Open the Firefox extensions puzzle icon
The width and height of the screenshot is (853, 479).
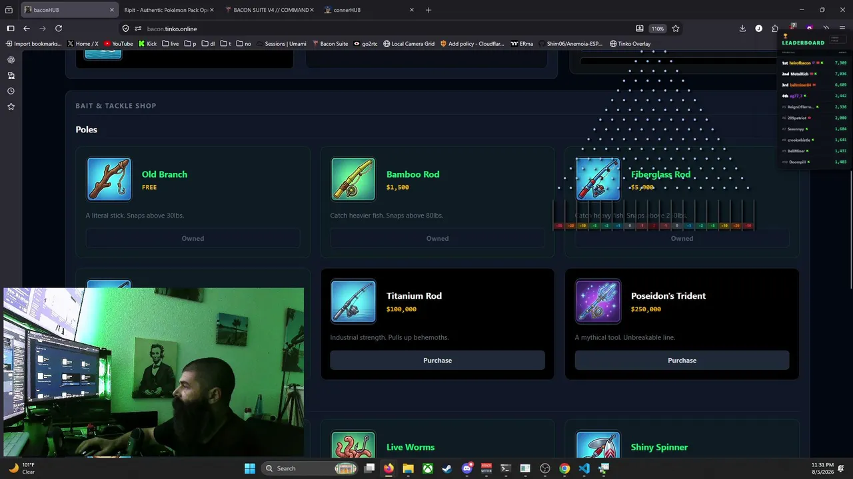coord(775,29)
